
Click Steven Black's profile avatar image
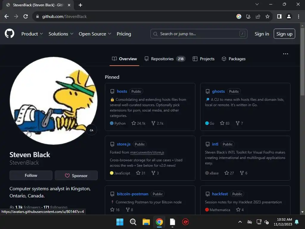click(54, 101)
